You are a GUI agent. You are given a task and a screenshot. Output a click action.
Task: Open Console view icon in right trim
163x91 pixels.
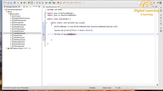click(x=161, y=31)
